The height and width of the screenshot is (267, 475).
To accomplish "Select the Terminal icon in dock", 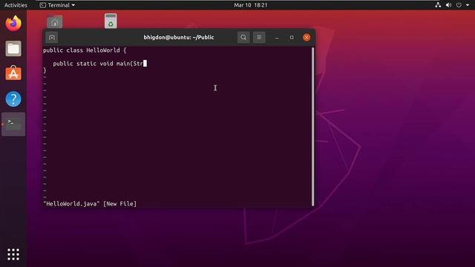I will (x=13, y=124).
